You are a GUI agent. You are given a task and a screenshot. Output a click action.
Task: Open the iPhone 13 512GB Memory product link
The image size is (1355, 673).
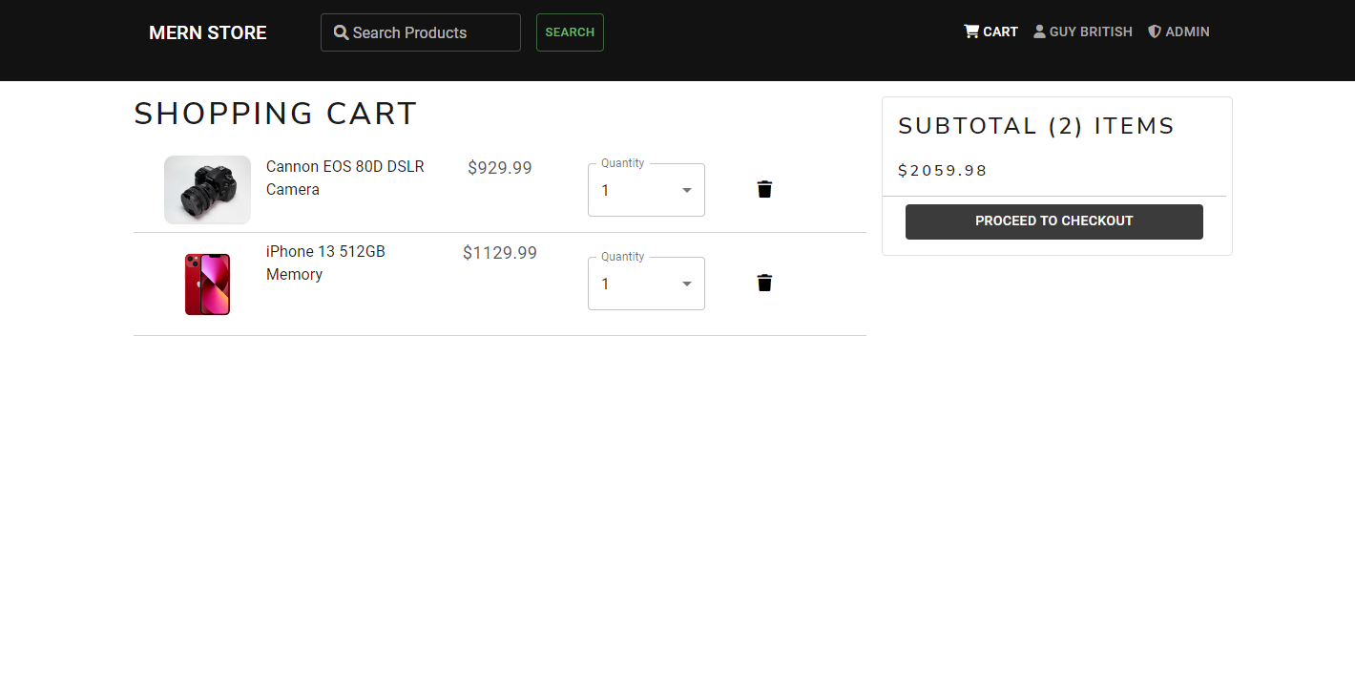pyautogui.click(x=325, y=263)
